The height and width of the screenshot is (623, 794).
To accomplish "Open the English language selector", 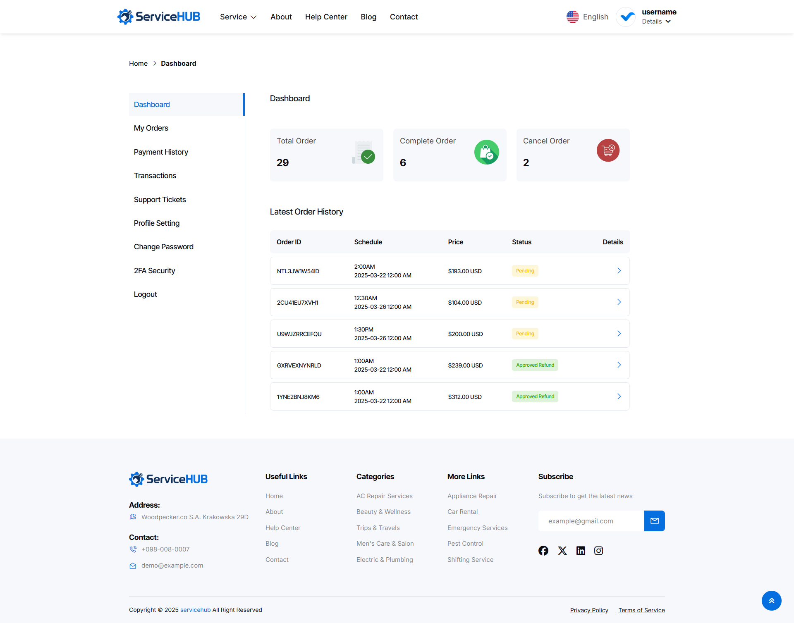I will (587, 17).
